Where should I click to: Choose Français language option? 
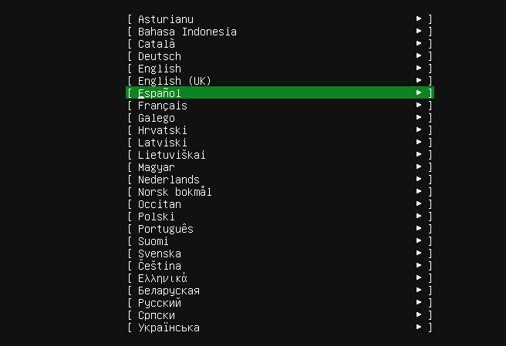coord(162,106)
